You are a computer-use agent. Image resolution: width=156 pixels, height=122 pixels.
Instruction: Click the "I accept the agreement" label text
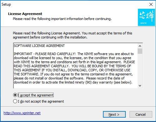coord(36,95)
